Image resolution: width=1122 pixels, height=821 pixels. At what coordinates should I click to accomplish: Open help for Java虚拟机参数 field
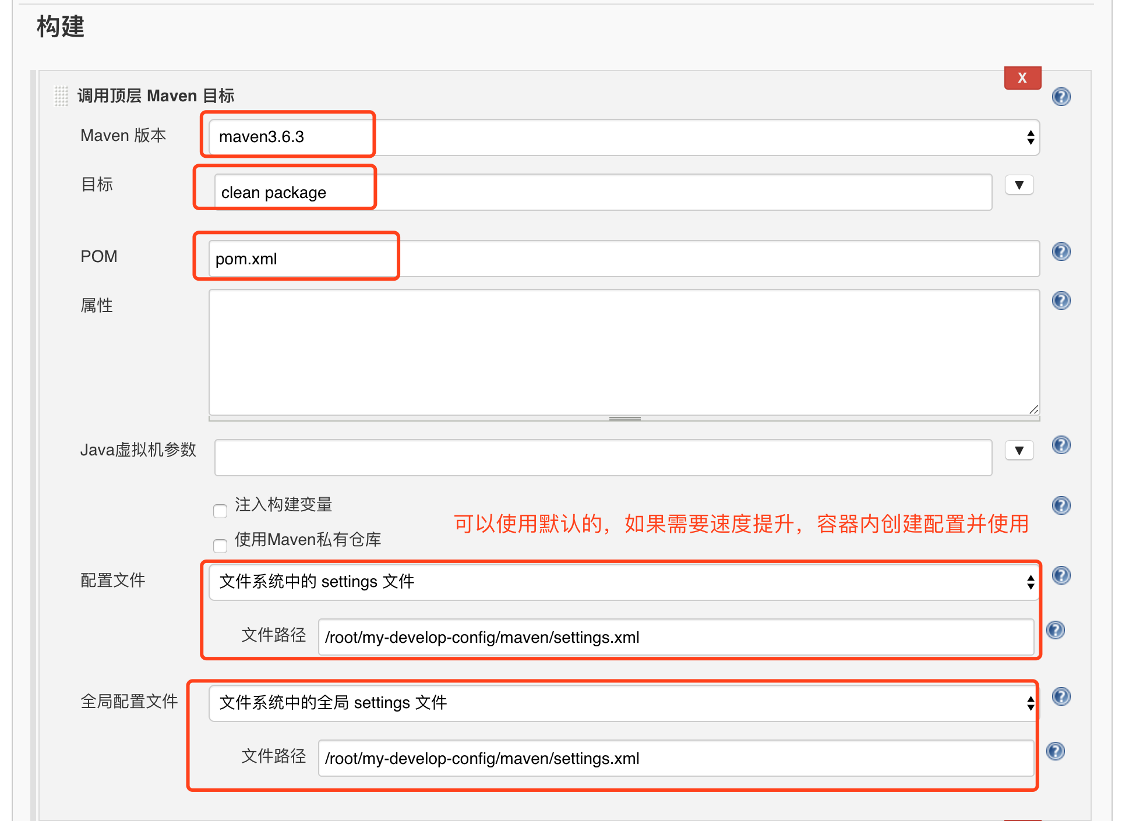(1061, 445)
